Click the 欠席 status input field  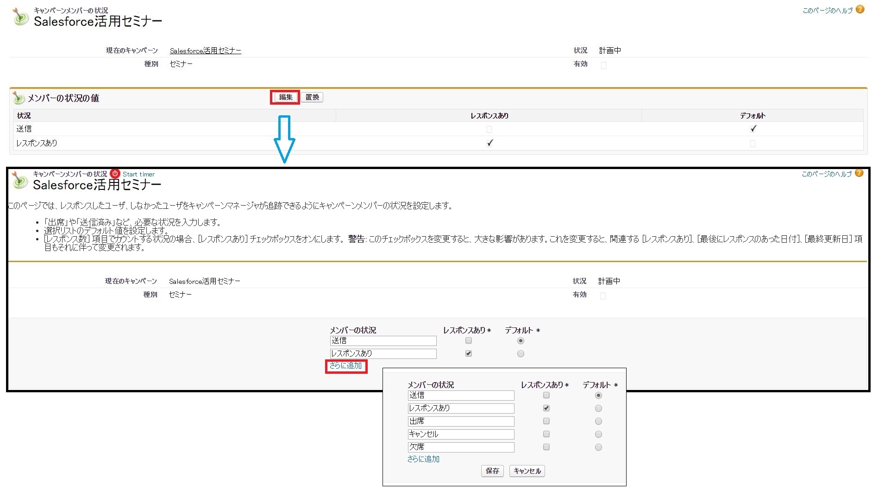[x=460, y=447]
